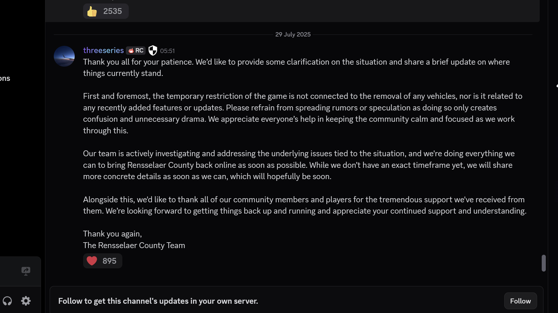
Task: Click the "Our team is actively investigating" paragraph
Action: click(299, 165)
